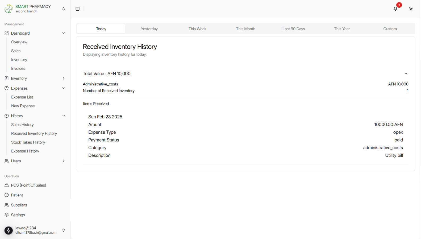Toggle the sidebar panel icon
Image resolution: width=421 pixels, height=239 pixels.
tap(78, 9)
